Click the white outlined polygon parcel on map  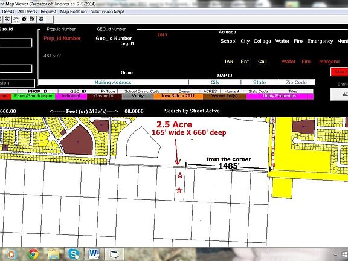pyautogui.click(x=143, y=143)
